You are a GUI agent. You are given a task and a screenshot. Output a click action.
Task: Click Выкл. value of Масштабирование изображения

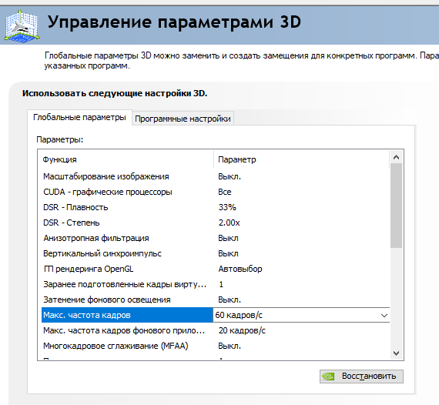[x=230, y=176]
